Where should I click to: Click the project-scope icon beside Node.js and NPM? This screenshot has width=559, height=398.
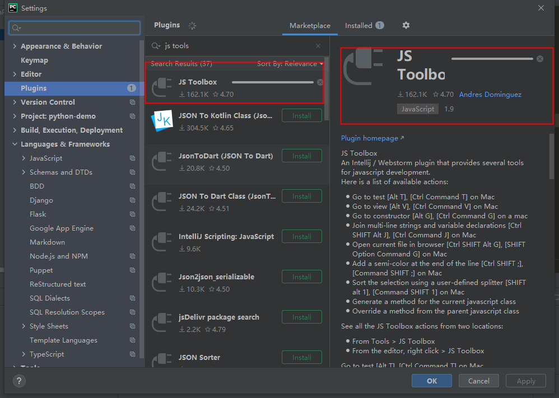click(x=132, y=256)
